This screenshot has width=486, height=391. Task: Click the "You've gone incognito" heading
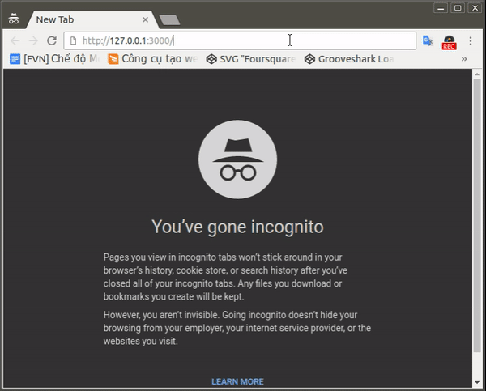click(x=237, y=227)
